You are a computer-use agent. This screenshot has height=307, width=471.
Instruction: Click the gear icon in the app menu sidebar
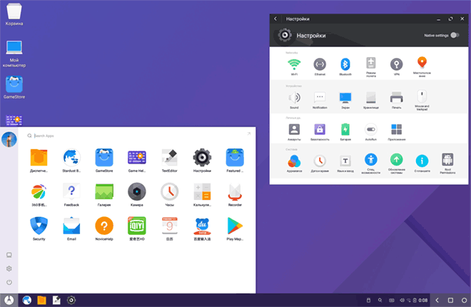(9, 268)
